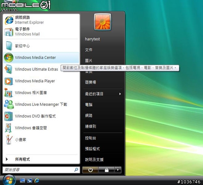Expand the shutdown options arrow
Image resolution: width=203 pixels, height=185 pixels.
(x=118, y=170)
